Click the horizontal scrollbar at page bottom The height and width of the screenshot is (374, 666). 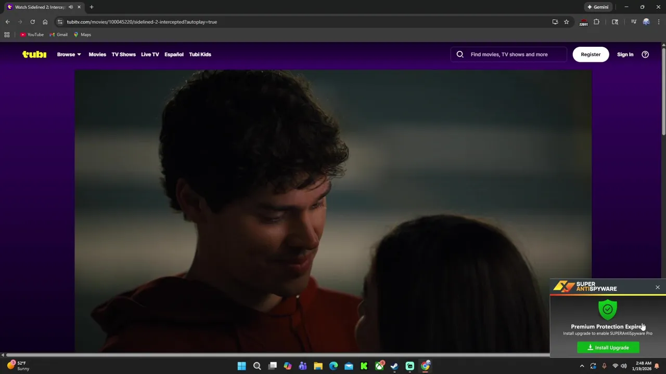(x=278, y=355)
